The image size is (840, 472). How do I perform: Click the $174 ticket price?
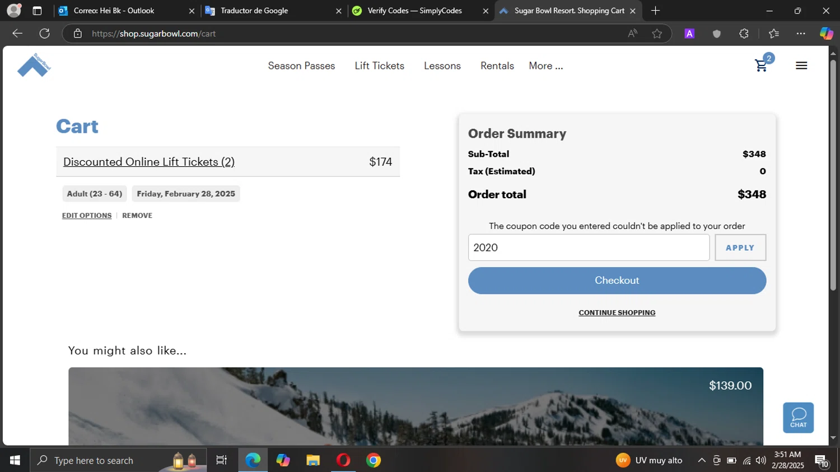380,162
